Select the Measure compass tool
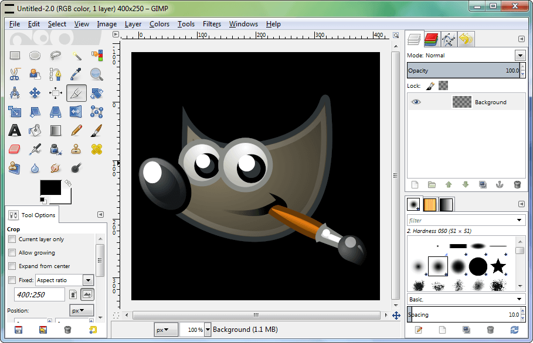This screenshot has height=343, width=533. [x=15, y=93]
